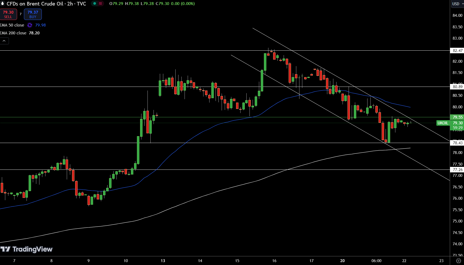Click the C79.30 close price value
The width and height of the screenshot is (464, 265).
(162, 4)
